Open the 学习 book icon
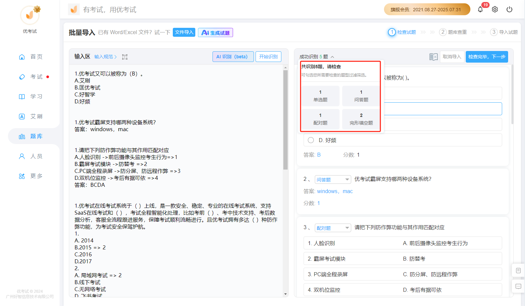This screenshot has height=306, width=525. (x=22, y=97)
